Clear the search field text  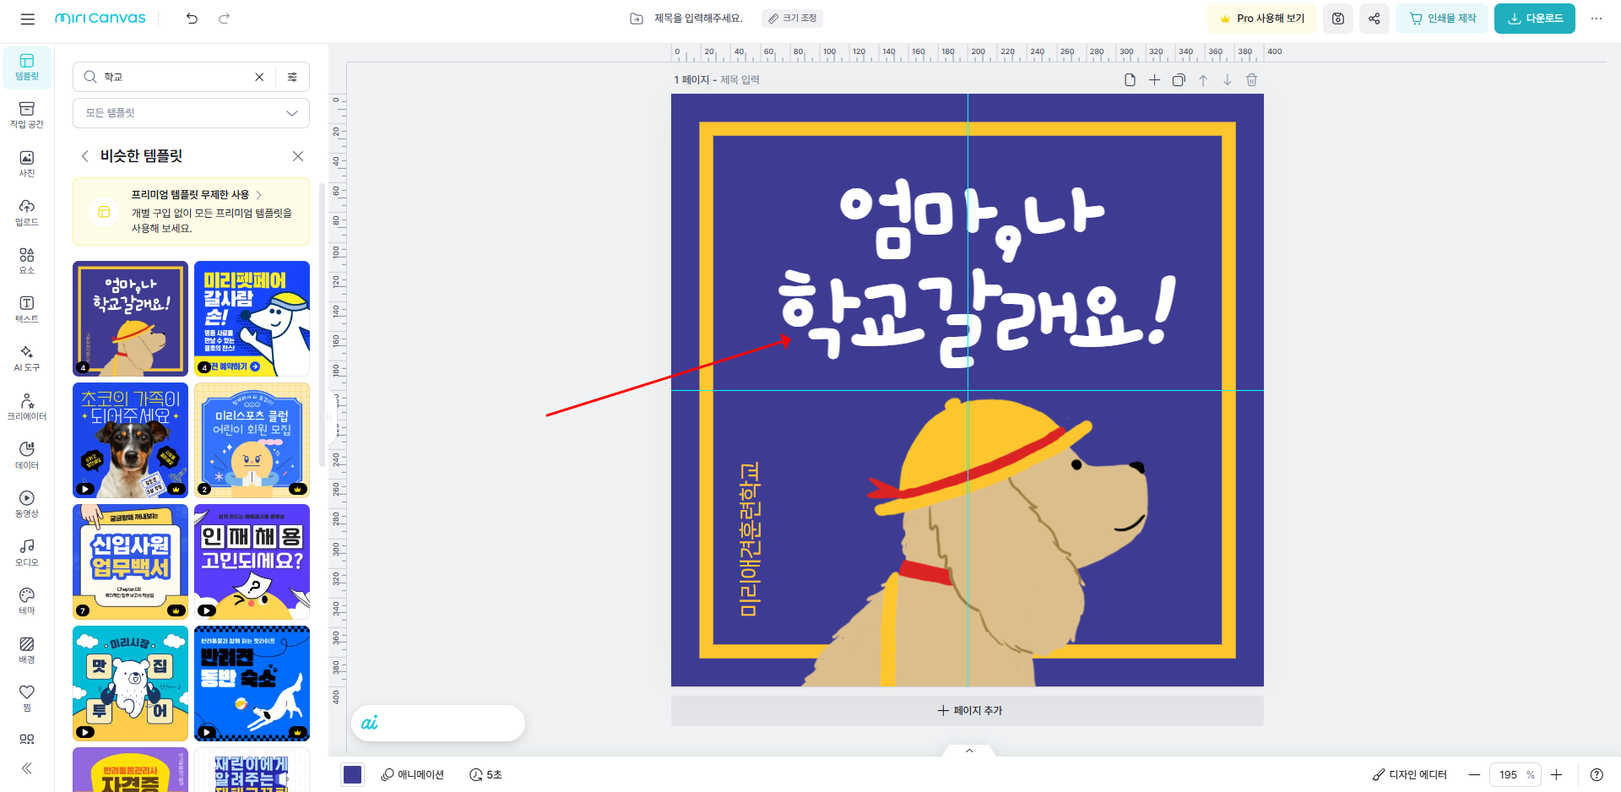click(x=259, y=77)
